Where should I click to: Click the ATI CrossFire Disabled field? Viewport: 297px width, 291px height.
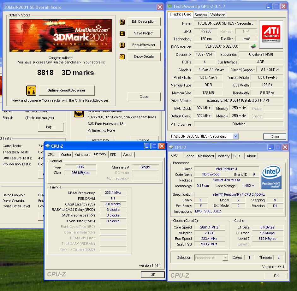click(239, 124)
